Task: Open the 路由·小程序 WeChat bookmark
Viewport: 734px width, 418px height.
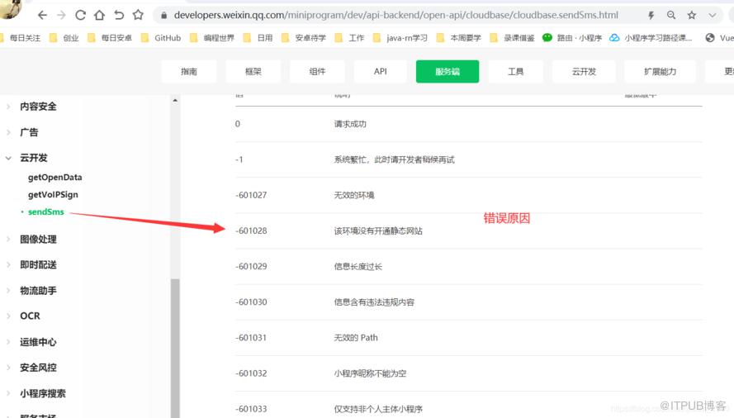Action: [x=572, y=38]
